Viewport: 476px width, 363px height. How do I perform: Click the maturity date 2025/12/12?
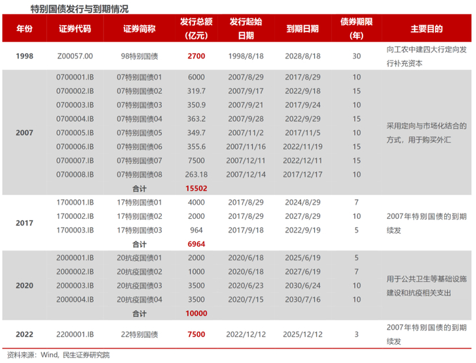click(303, 334)
